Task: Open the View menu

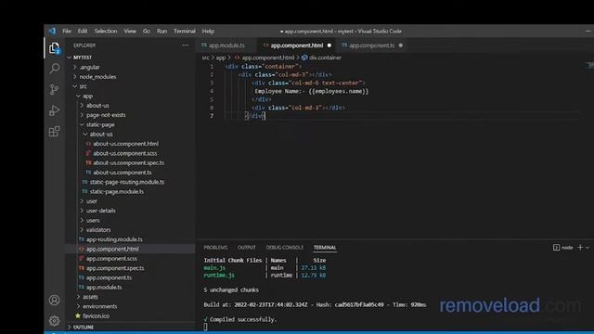Action: (130, 31)
